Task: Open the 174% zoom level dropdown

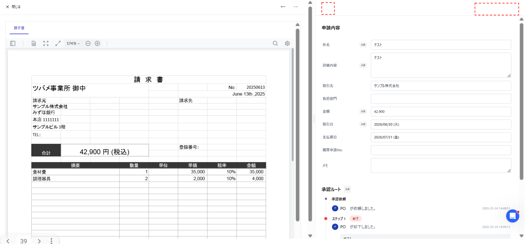Action: tap(73, 43)
